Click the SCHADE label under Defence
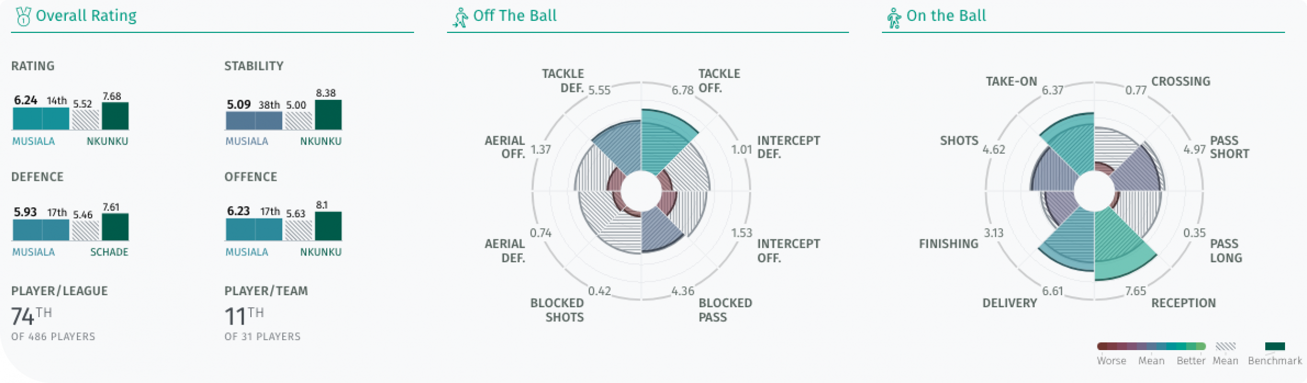 [x=109, y=252]
